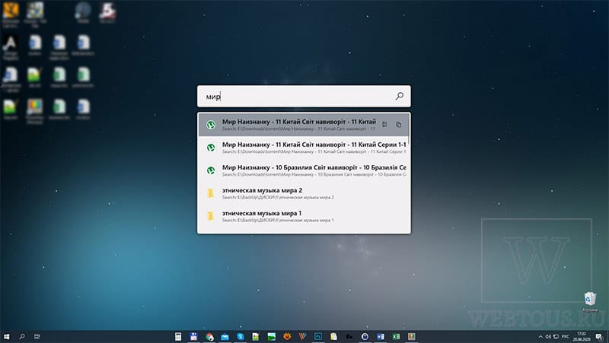The height and width of the screenshot is (343, 609).
Task: Open the result ending with "Серии 1-1"
Action: click(x=304, y=148)
